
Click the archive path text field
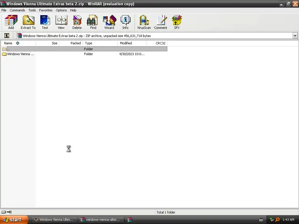(154, 36)
